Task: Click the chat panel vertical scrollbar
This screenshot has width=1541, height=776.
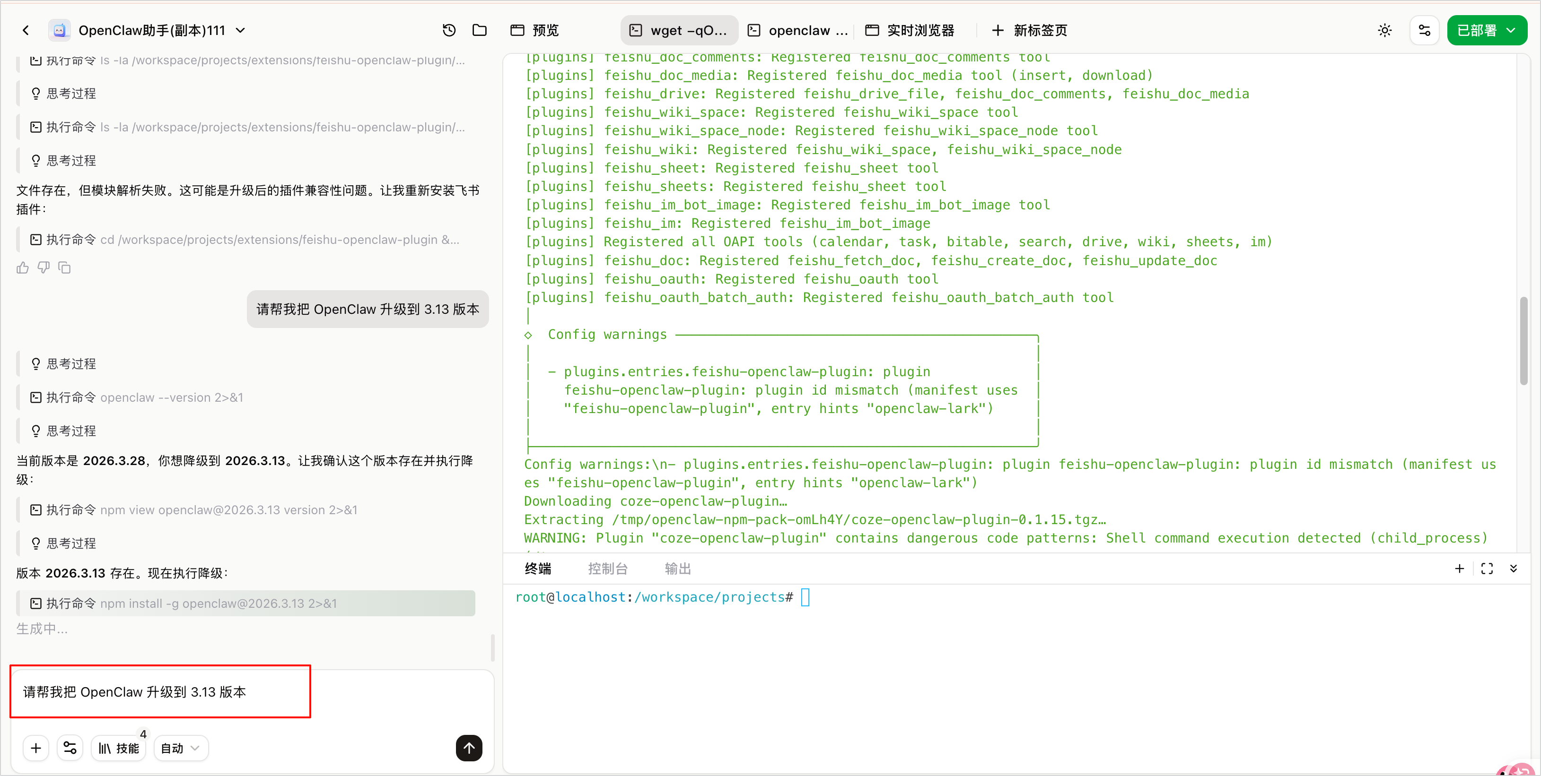Action: pos(492,647)
